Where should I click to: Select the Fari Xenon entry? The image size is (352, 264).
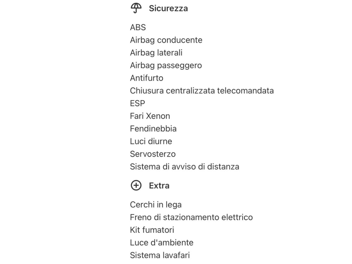click(150, 116)
